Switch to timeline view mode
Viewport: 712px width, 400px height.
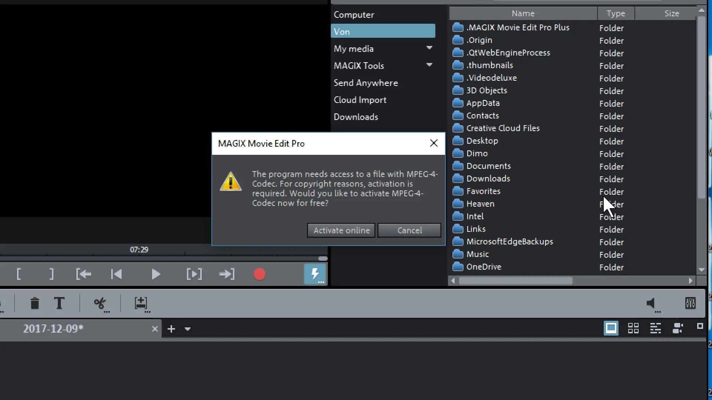[655, 328]
